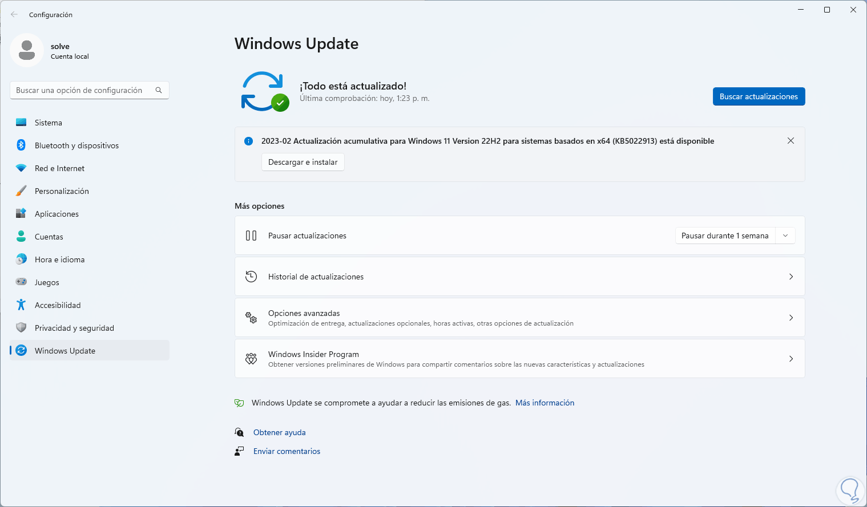Dismiss the KB5022913 update notification
This screenshot has height=507, width=867.
(x=791, y=141)
